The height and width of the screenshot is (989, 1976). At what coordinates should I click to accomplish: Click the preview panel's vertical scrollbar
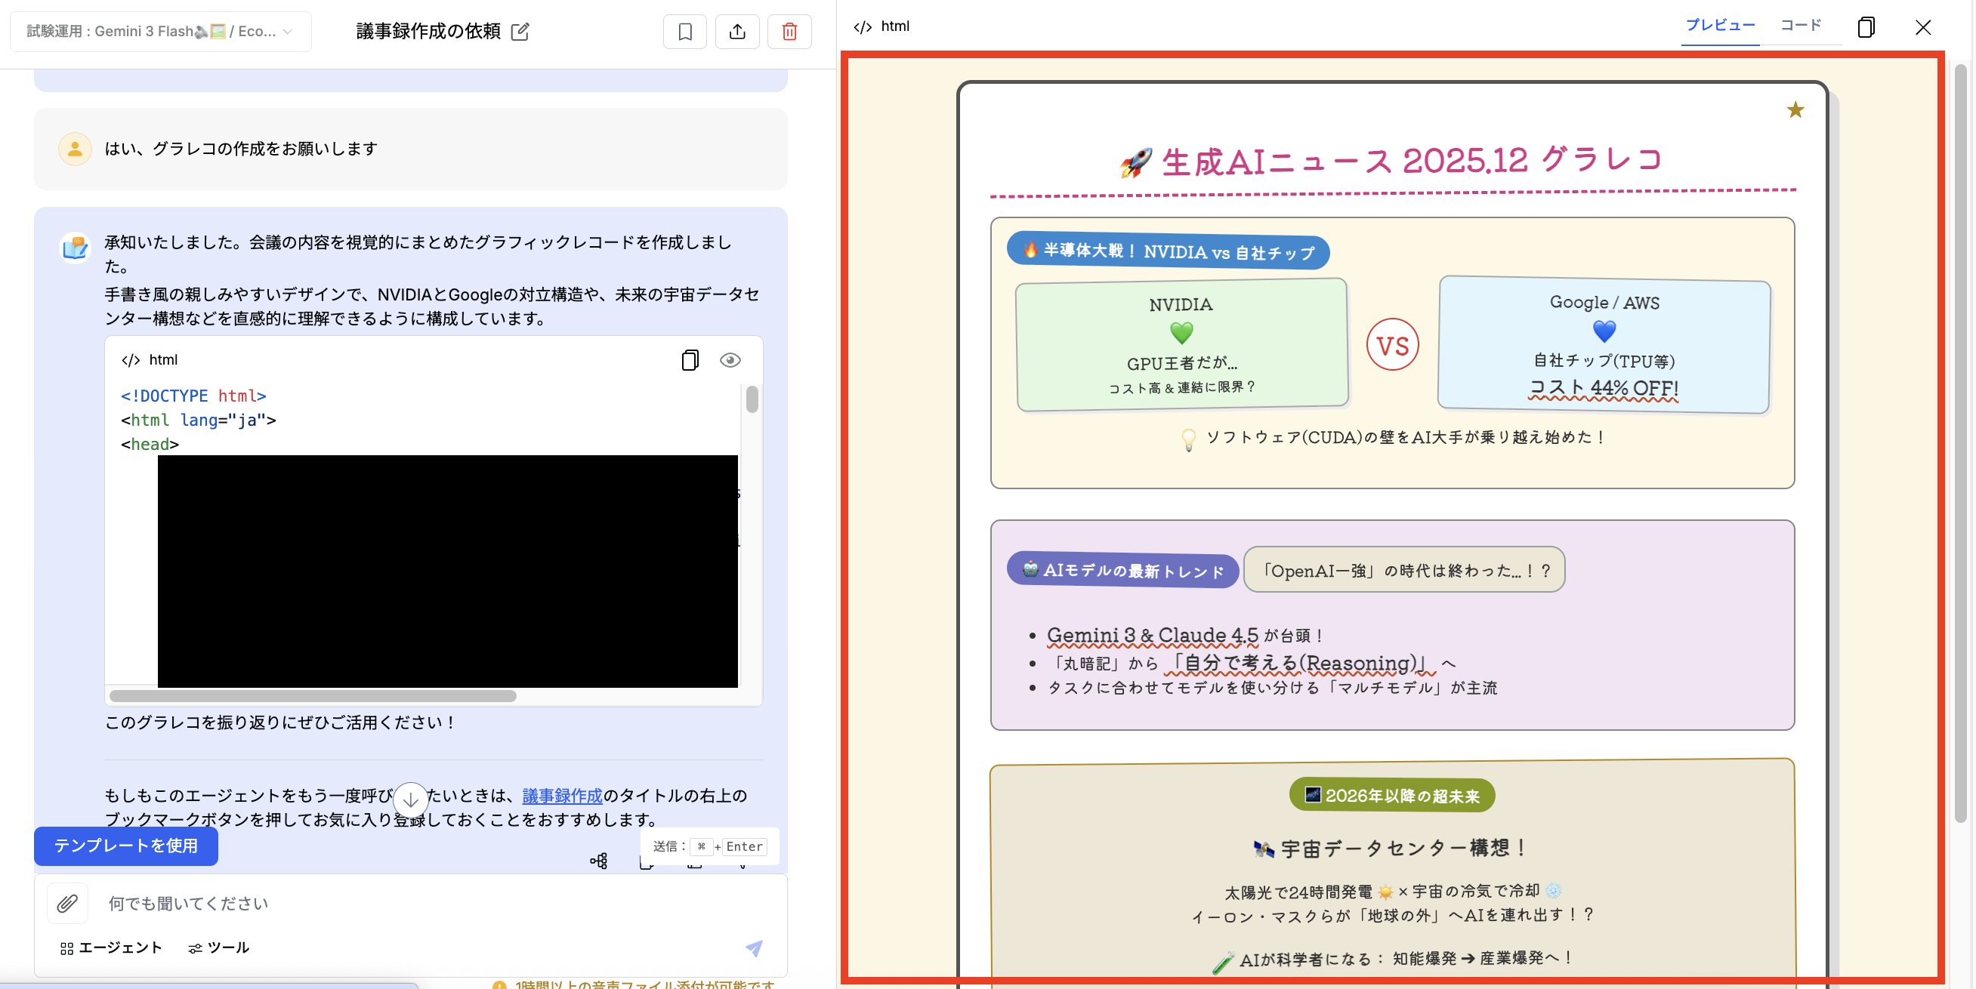(1960, 445)
